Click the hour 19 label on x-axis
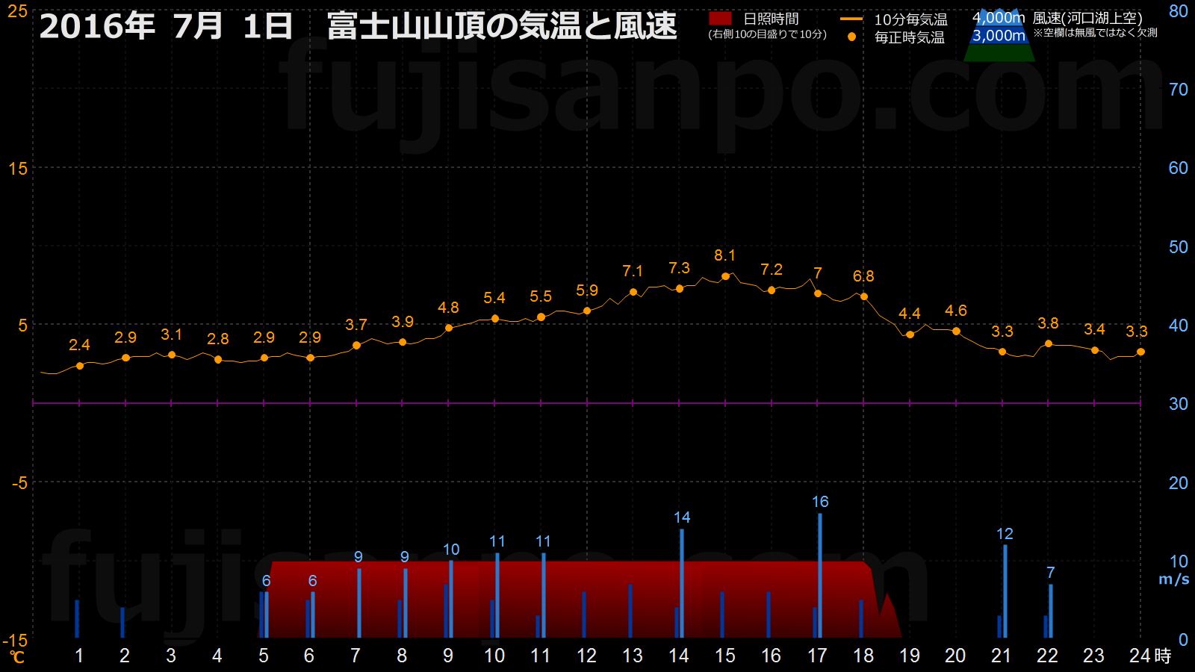This screenshot has height=672, width=1195. 909,656
